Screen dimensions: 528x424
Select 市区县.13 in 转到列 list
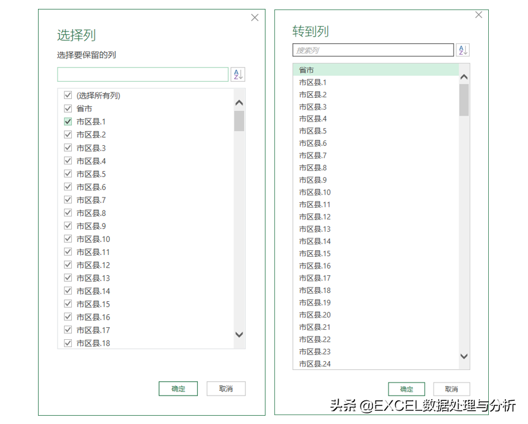376,229
